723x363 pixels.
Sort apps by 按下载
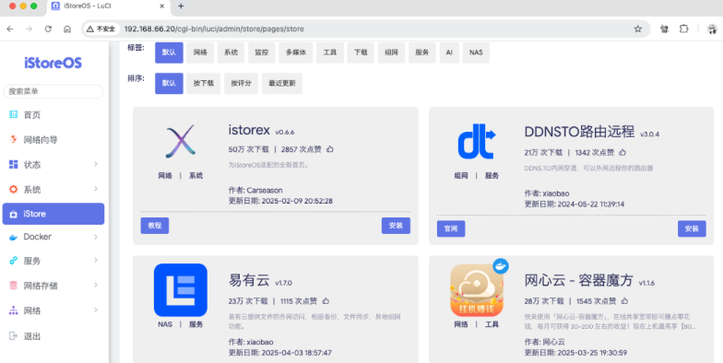point(203,83)
